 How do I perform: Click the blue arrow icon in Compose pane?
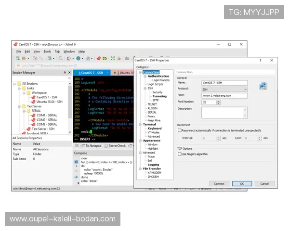(x=76, y=177)
